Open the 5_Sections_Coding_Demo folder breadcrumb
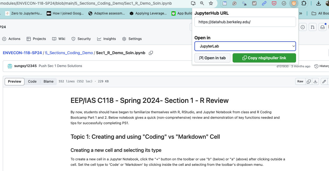 [69, 53]
